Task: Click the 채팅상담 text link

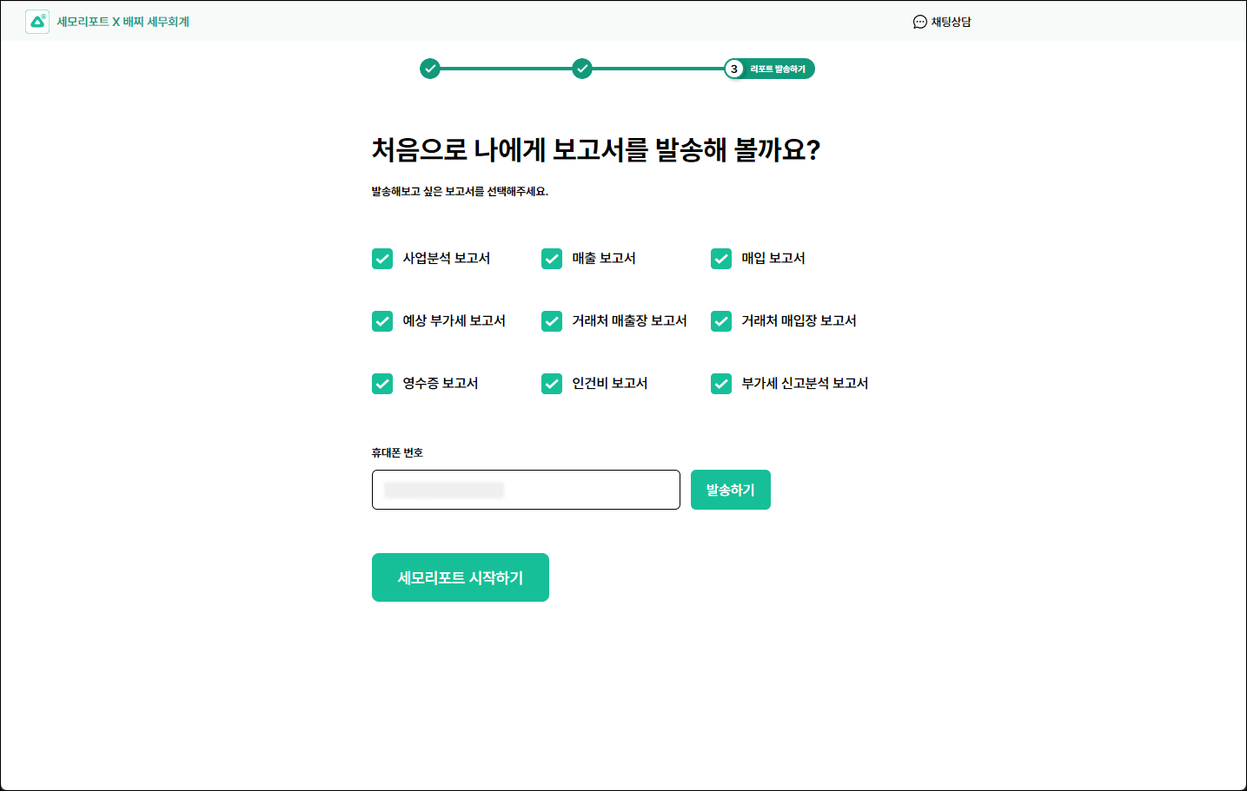Action: [x=951, y=22]
